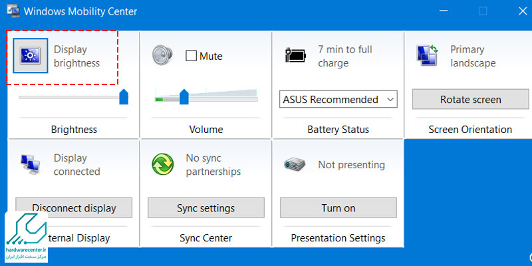
Task: Click the Display brightness icon button
Action: tap(30, 55)
